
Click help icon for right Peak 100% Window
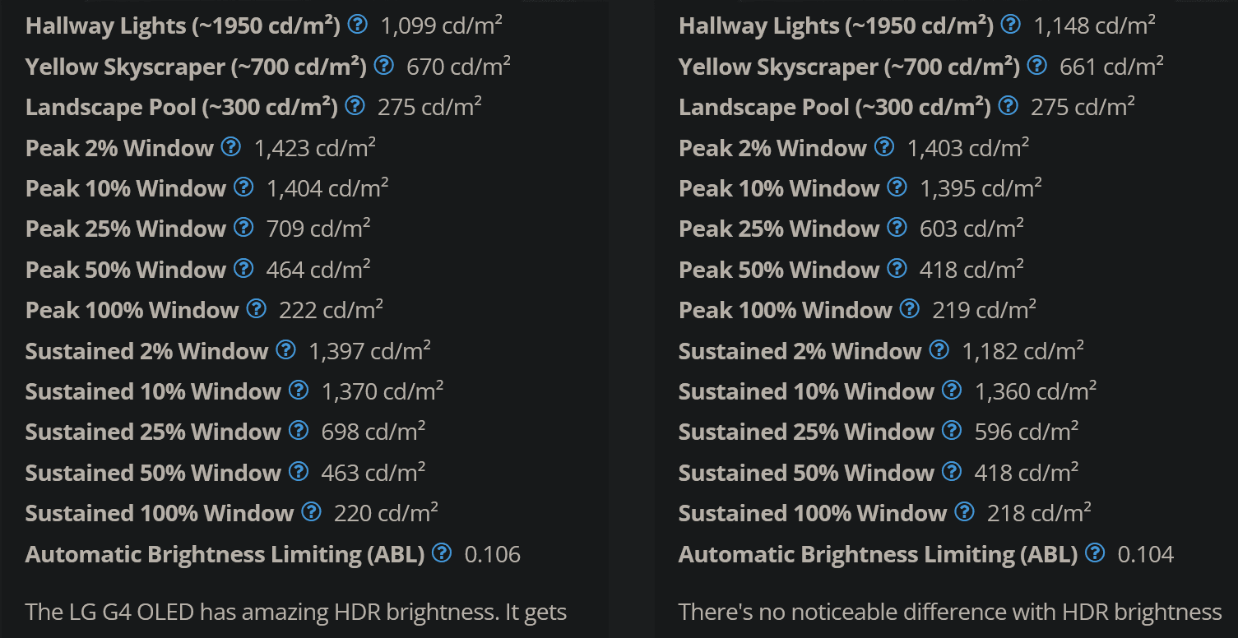pyautogui.click(x=909, y=309)
